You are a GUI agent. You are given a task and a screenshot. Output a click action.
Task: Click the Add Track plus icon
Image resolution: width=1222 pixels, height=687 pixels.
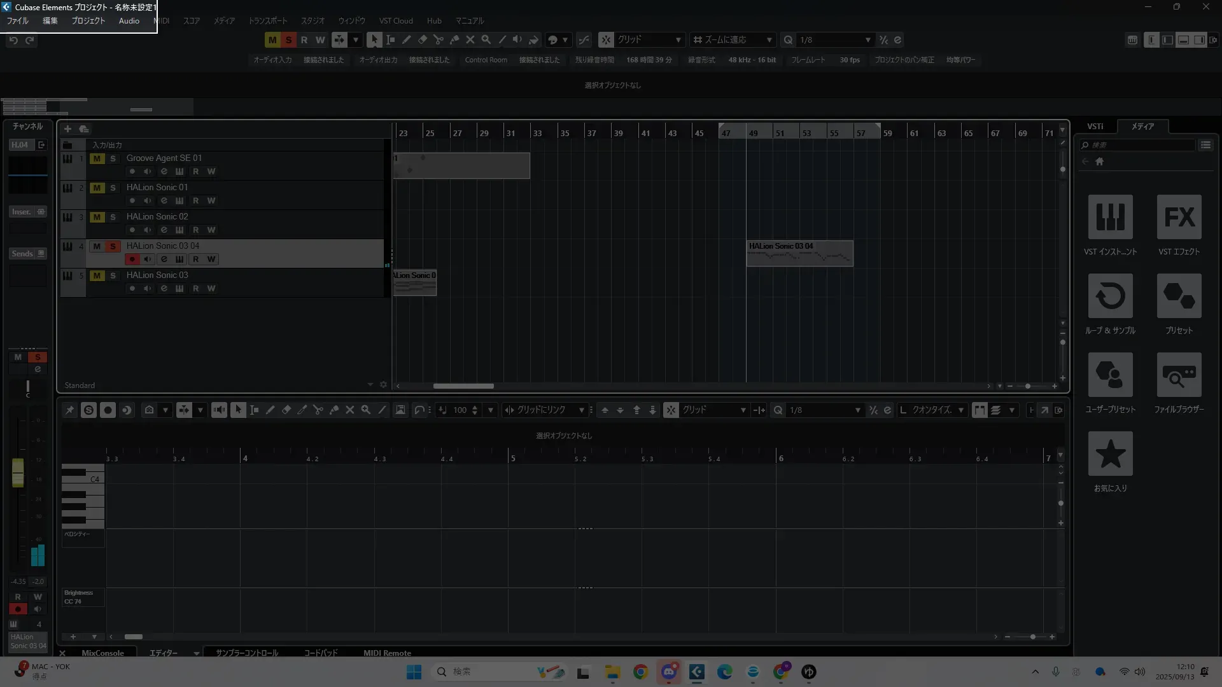coord(67,129)
